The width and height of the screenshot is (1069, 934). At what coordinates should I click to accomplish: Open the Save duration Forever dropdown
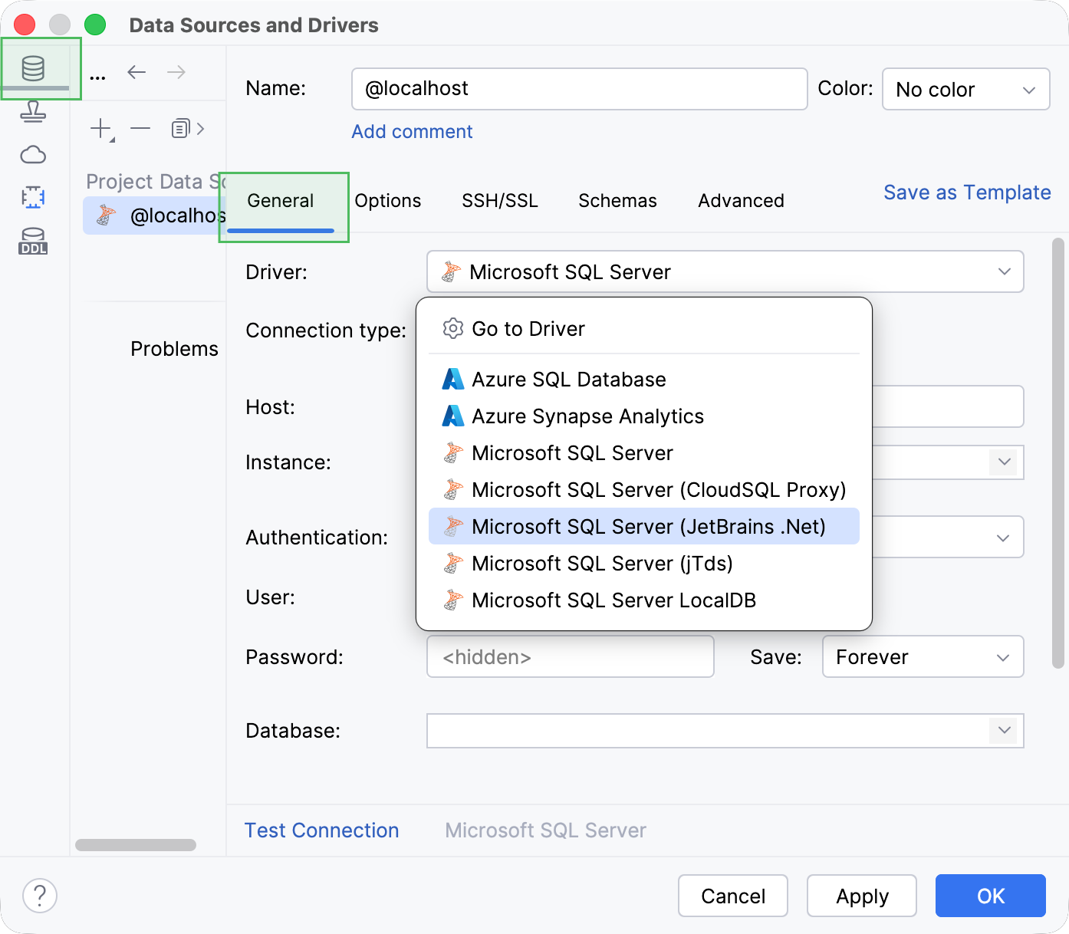(x=923, y=656)
